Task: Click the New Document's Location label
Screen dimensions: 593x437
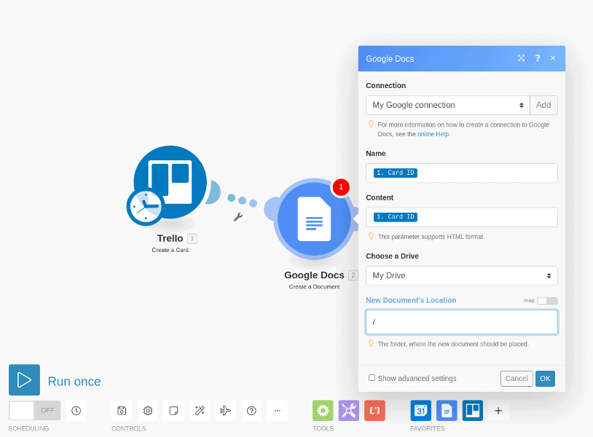Action: coord(411,300)
